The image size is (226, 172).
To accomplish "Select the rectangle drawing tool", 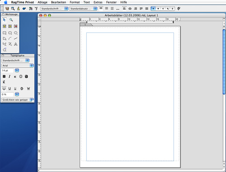I will 5,33.
